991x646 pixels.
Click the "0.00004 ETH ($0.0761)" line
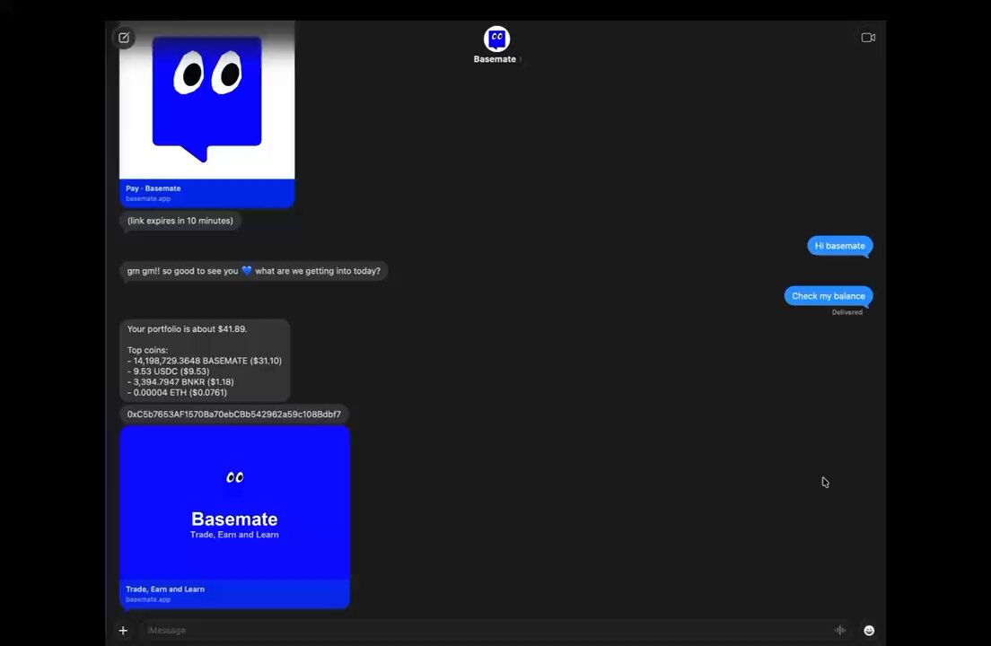pos(177,393)
